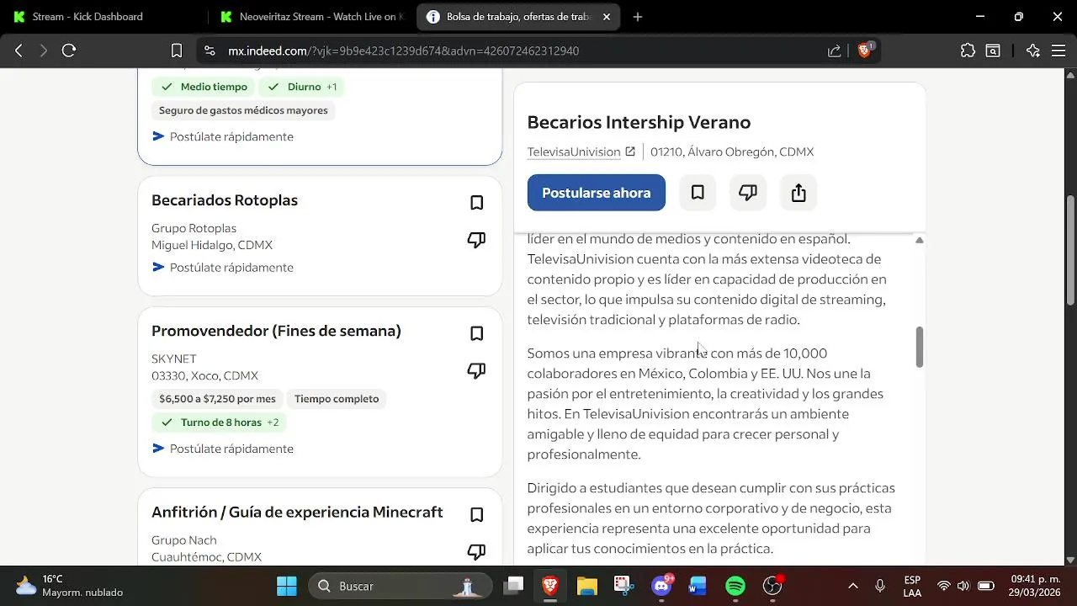Dislike the Promovendedor (Fines de semana) listing
1077x606 pixels.
tap(476, 371)
